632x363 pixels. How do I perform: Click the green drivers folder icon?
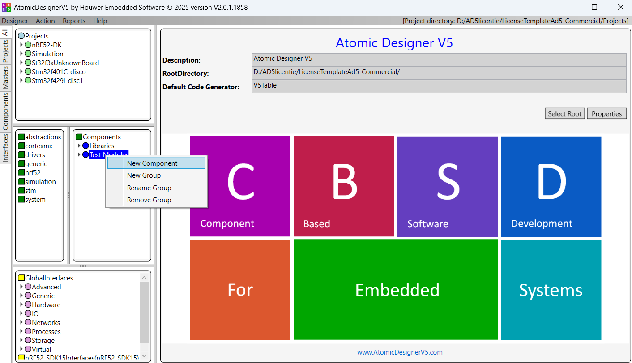click(21, 155)
